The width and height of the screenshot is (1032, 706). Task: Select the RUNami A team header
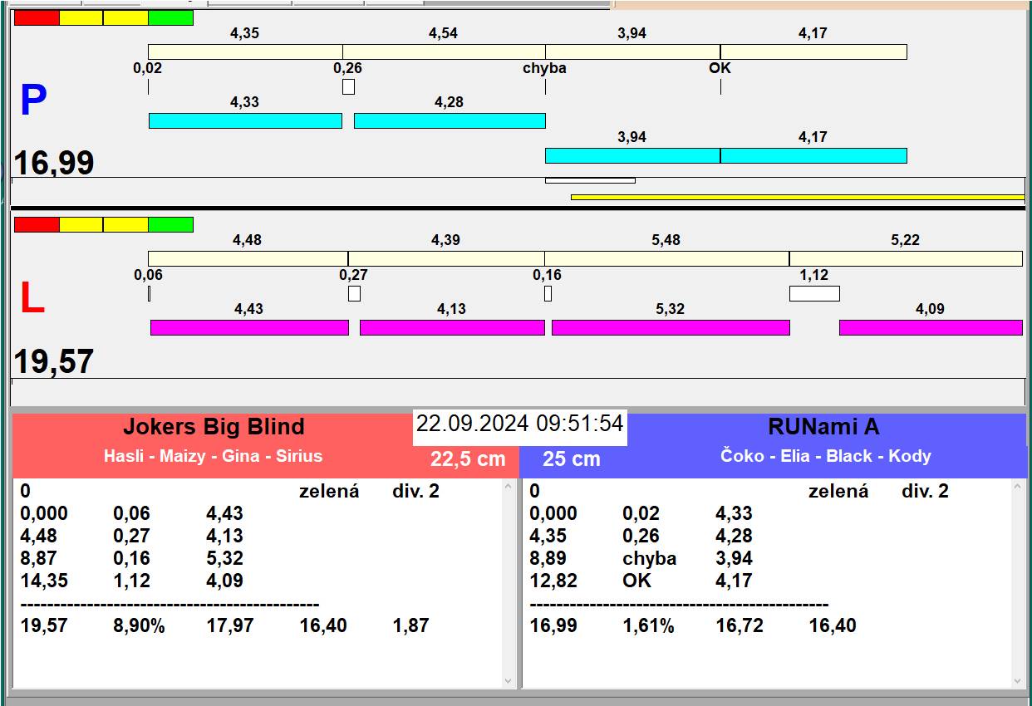(x=823, y=427)
